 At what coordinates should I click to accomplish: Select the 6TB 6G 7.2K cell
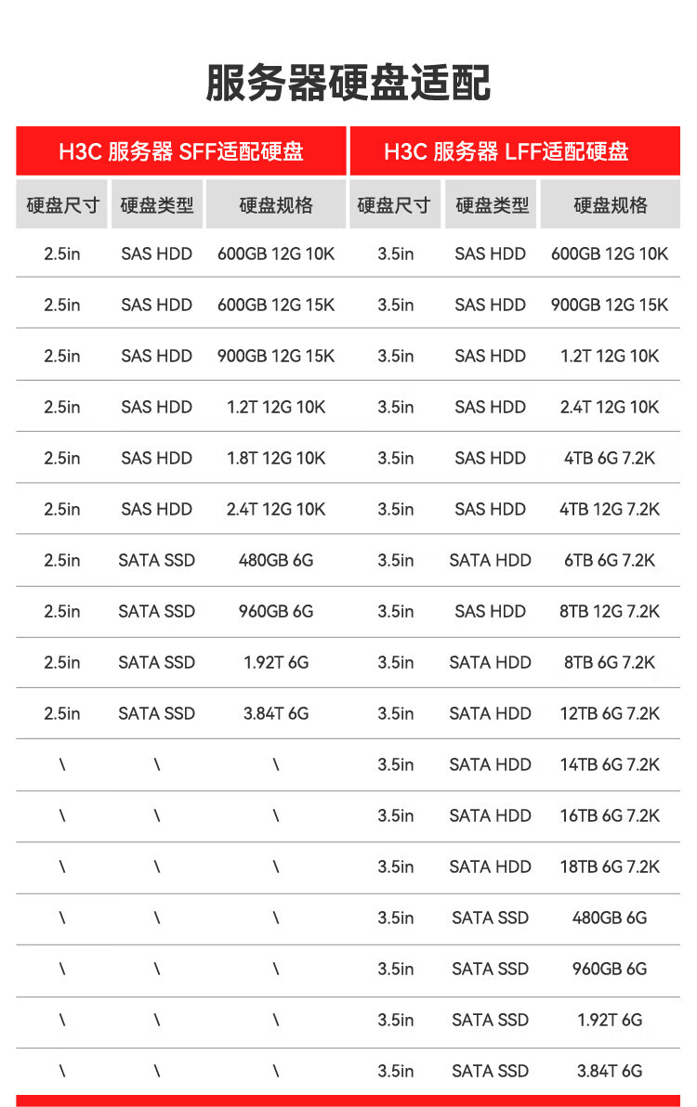tap(610, 560)
